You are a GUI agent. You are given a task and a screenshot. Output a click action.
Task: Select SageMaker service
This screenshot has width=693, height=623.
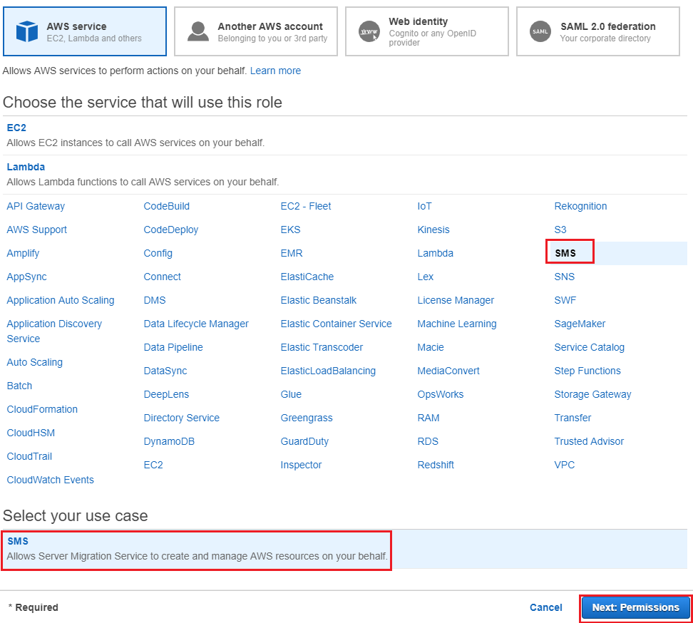tap(580, 324)
